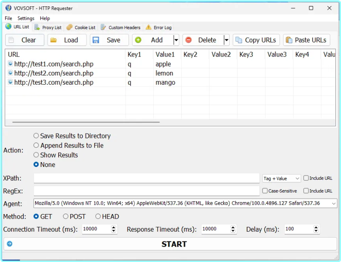Open the File menu
341x262 pixels.
[x=9, y=18]
